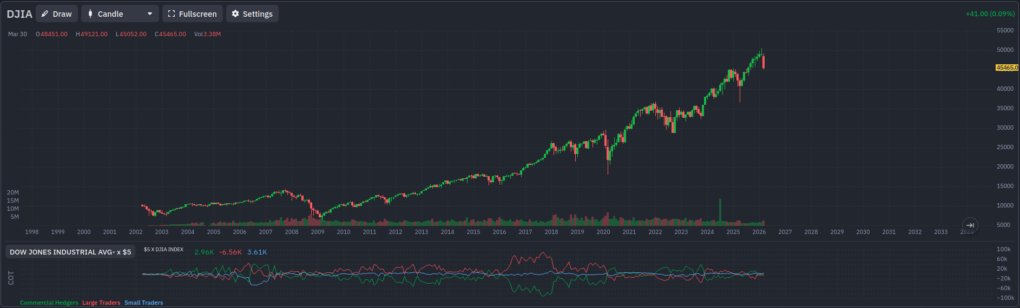
Task: Click the 1998 label on the time axis
Action: coord(32,232)
